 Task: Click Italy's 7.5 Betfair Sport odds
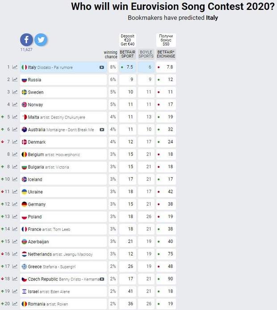(130, 67)
